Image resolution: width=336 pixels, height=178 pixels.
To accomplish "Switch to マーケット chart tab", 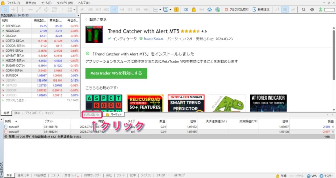I will 114,115.
